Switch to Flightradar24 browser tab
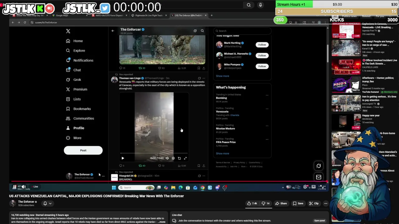This screenshot has width=399, height=224. tap(149, 15)
